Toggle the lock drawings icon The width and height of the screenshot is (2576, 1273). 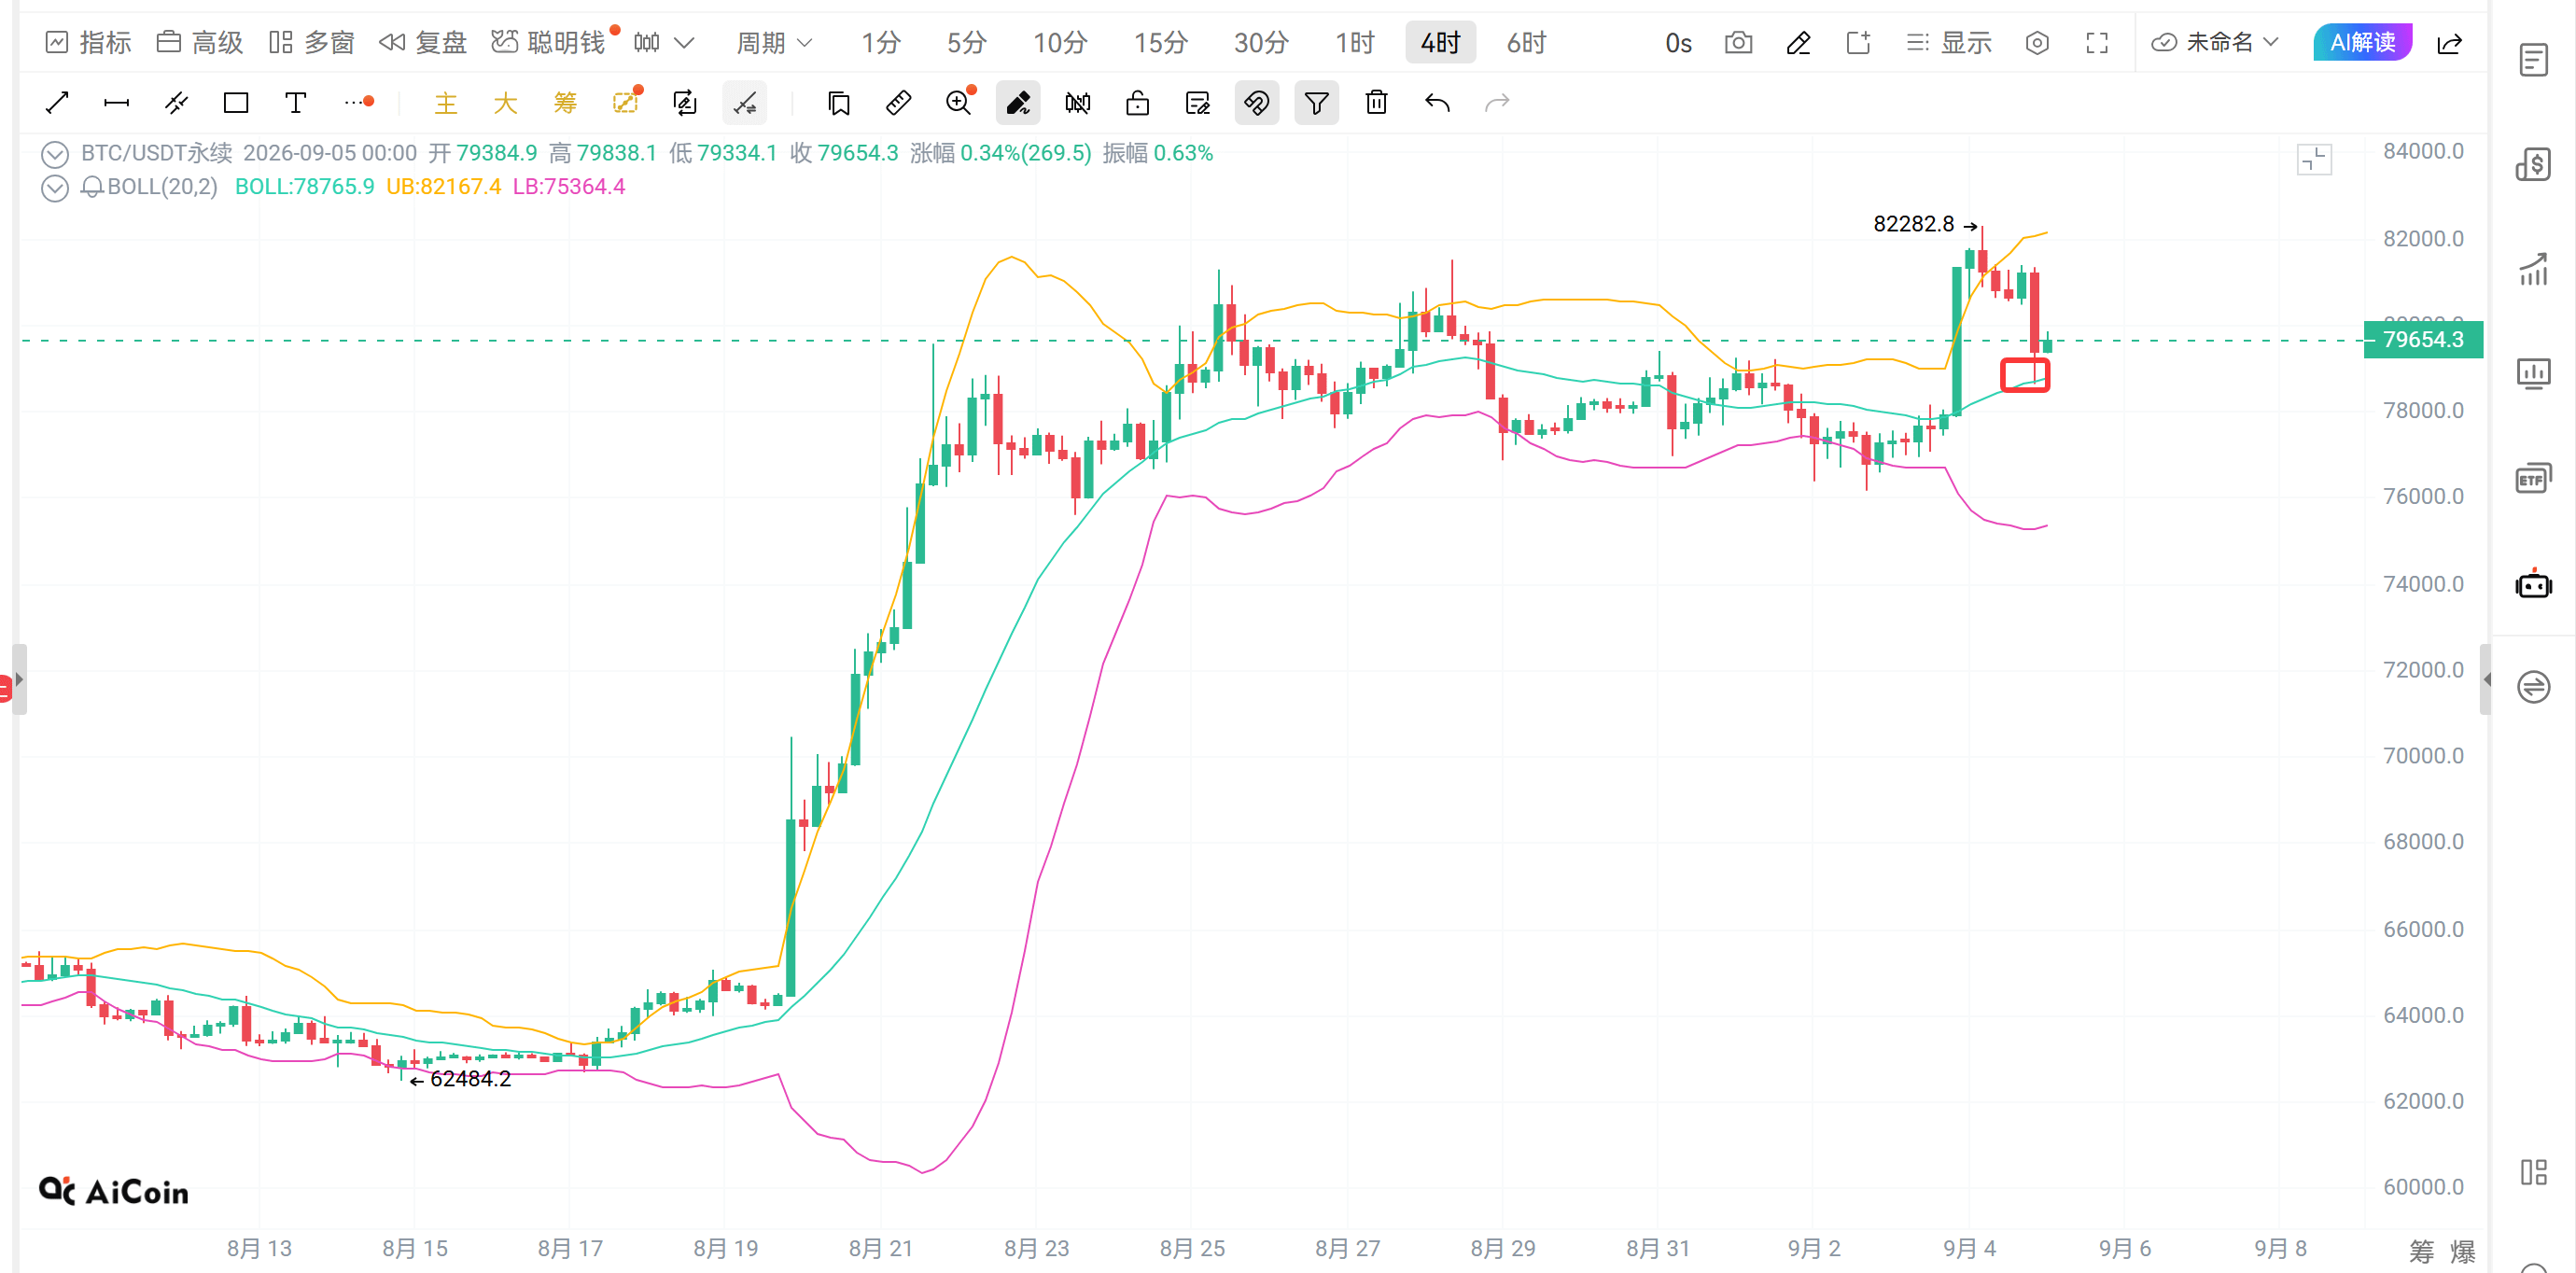tap(1137, 102)
